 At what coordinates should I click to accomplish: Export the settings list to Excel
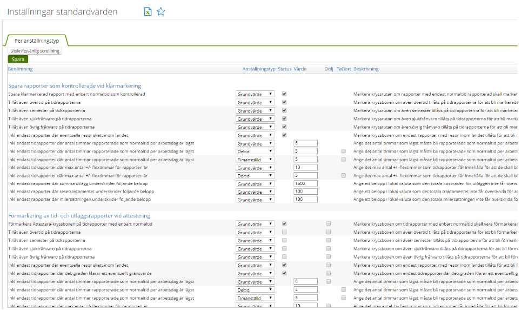[x=148, y=11]
